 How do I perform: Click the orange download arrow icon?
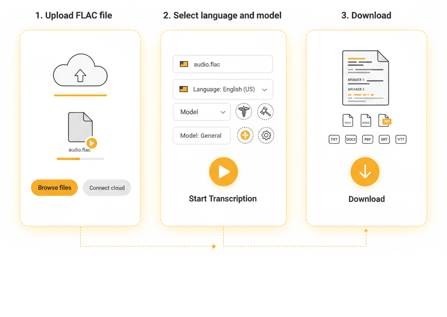365,172
